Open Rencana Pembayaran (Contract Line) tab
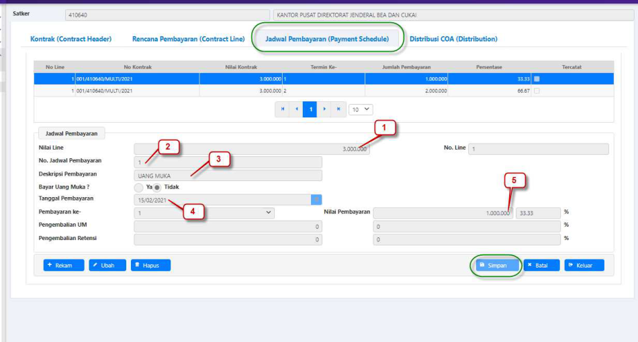 point(188,40)
